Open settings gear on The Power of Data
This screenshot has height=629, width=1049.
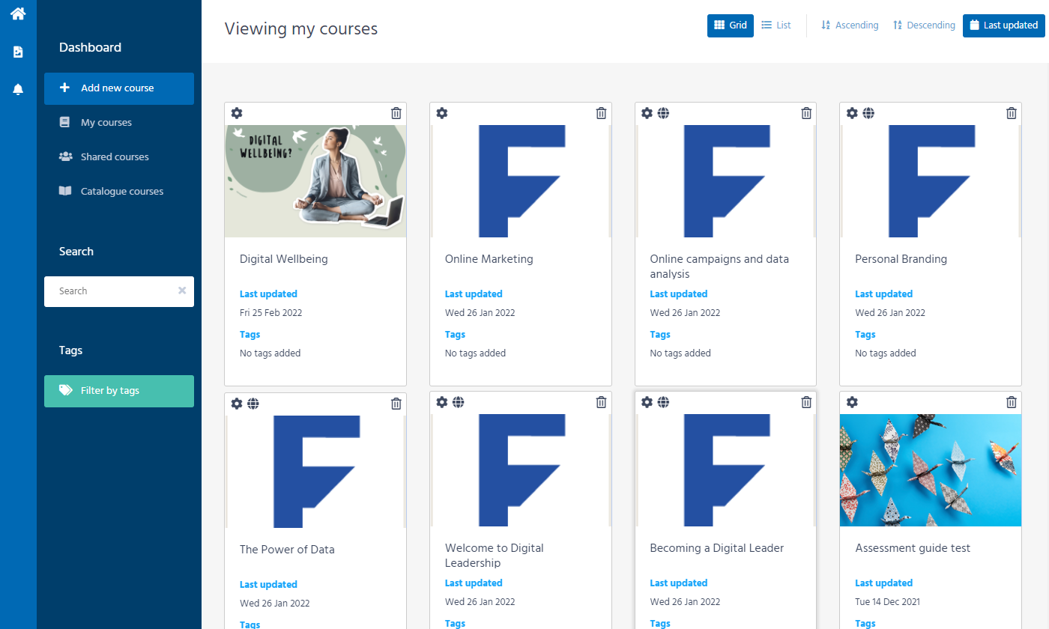(237, 403)
